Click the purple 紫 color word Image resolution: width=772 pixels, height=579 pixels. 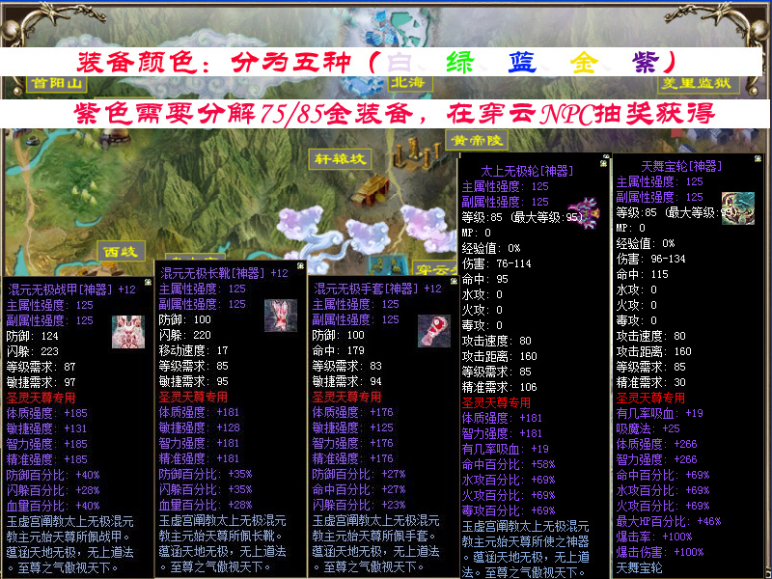click(x=646, y=63)
